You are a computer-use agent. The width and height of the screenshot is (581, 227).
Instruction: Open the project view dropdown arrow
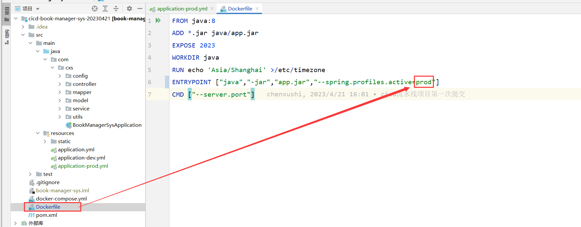coord(38,9)
